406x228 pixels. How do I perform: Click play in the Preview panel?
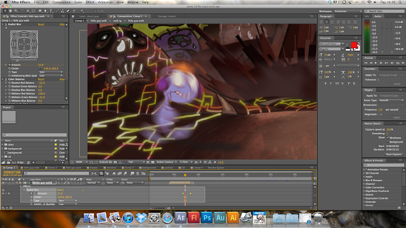coord(376,63)
